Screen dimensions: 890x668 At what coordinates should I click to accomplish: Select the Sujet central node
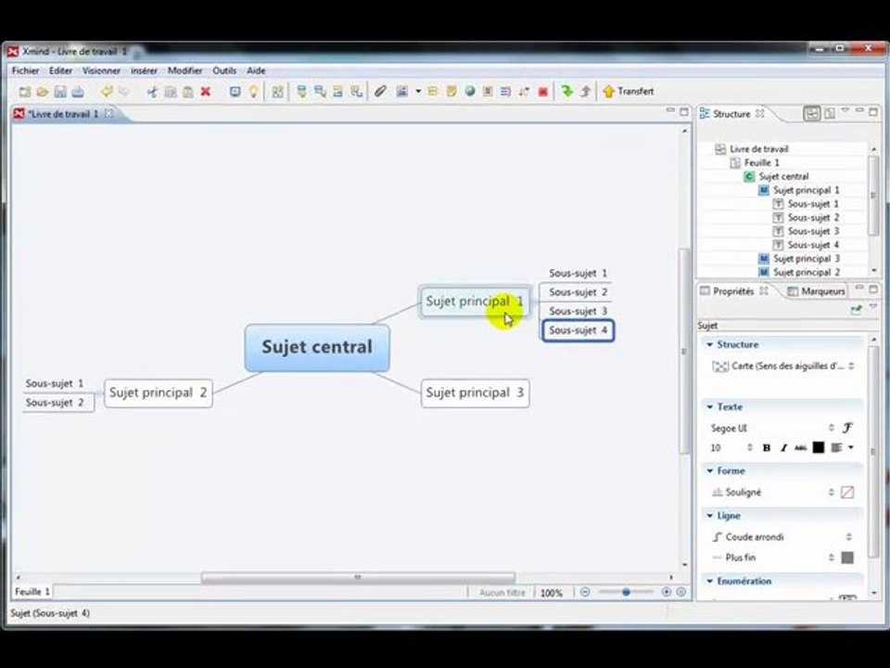(317, 348)
